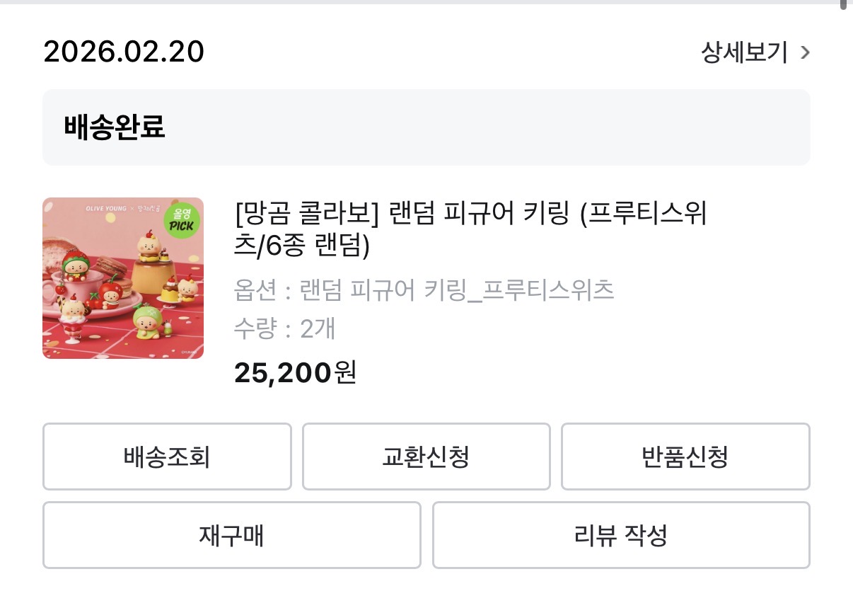Viewport: 853px width, 591px height.
Task: Click the chevron arrow beside 상세보기
Action: [805, 52]
